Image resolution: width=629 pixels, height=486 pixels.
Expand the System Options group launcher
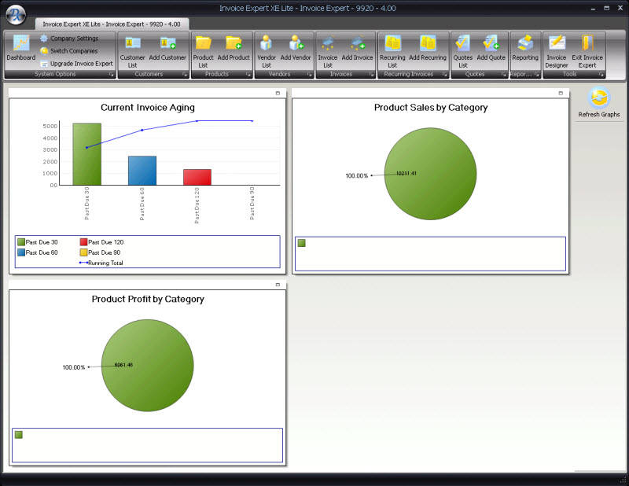(x=111, y=75)
